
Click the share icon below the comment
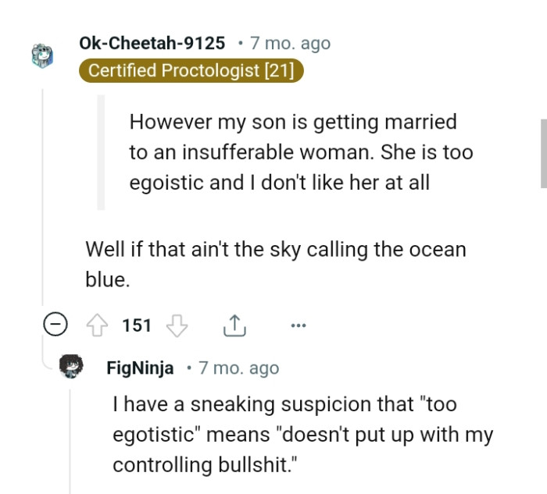[234, 326]
